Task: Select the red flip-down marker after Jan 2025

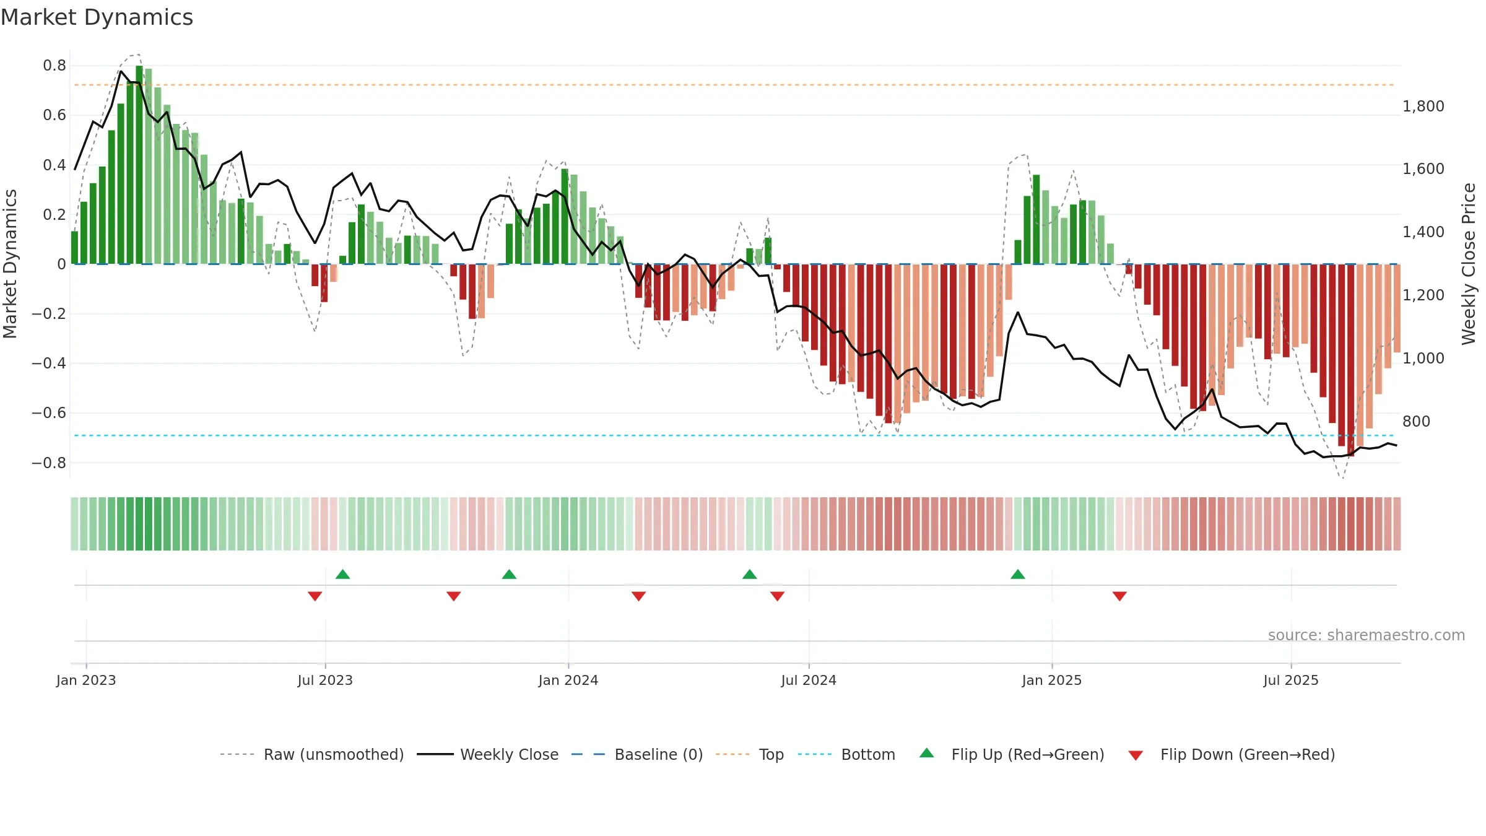Action: tap(1119, 596)
